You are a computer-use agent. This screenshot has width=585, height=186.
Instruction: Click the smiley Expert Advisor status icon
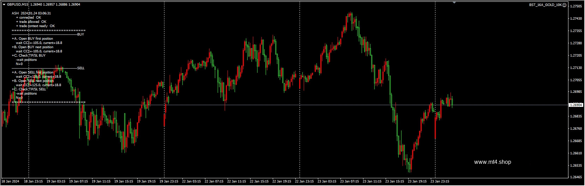[x=564, y=5]
